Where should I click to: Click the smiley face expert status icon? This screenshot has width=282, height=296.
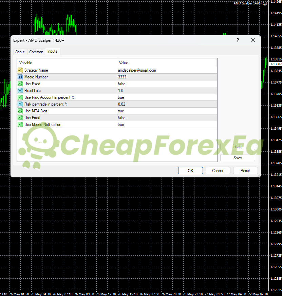(x=265, y=3)
